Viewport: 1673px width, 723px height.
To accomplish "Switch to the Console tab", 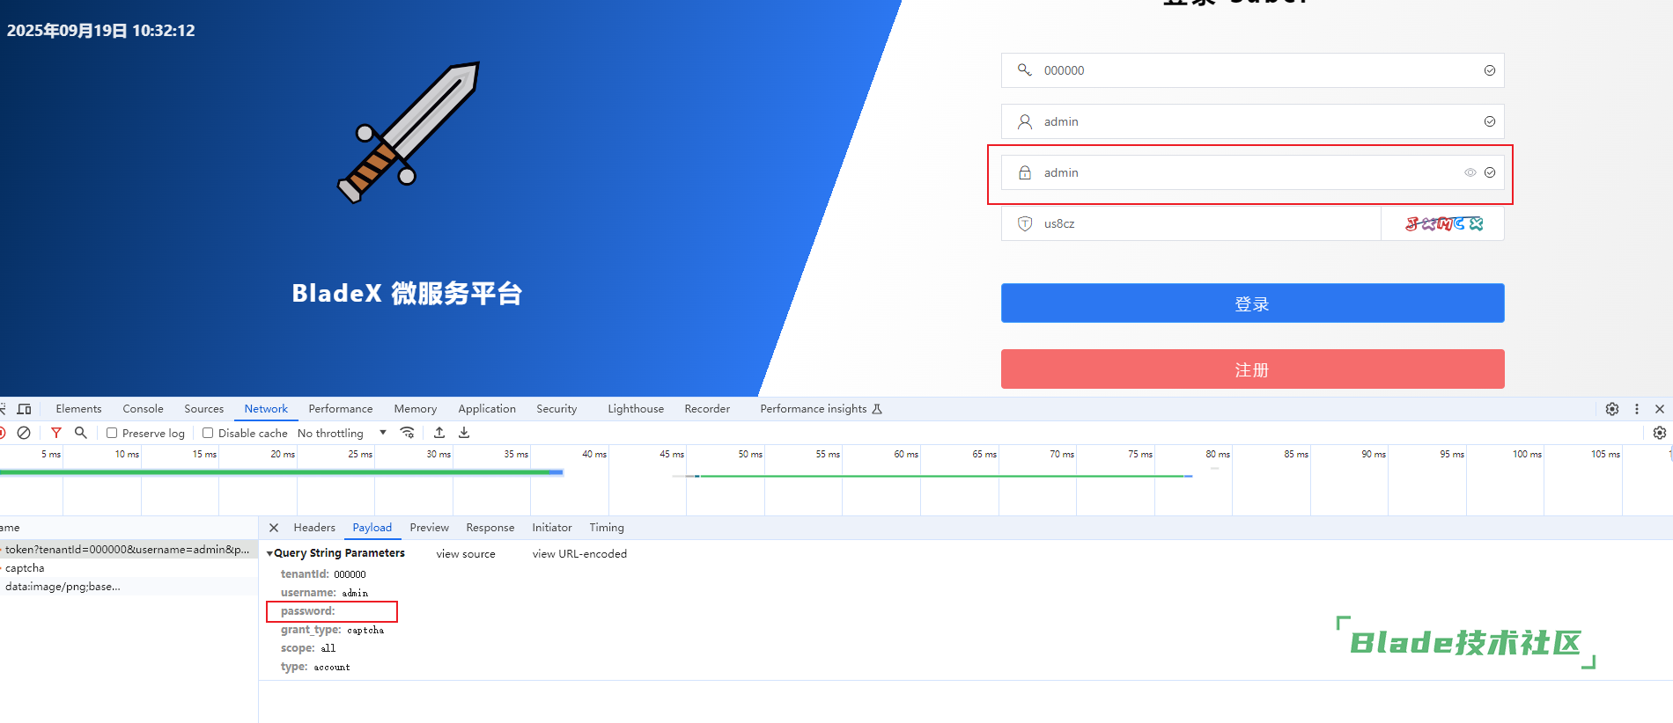I will click(143, 409).
